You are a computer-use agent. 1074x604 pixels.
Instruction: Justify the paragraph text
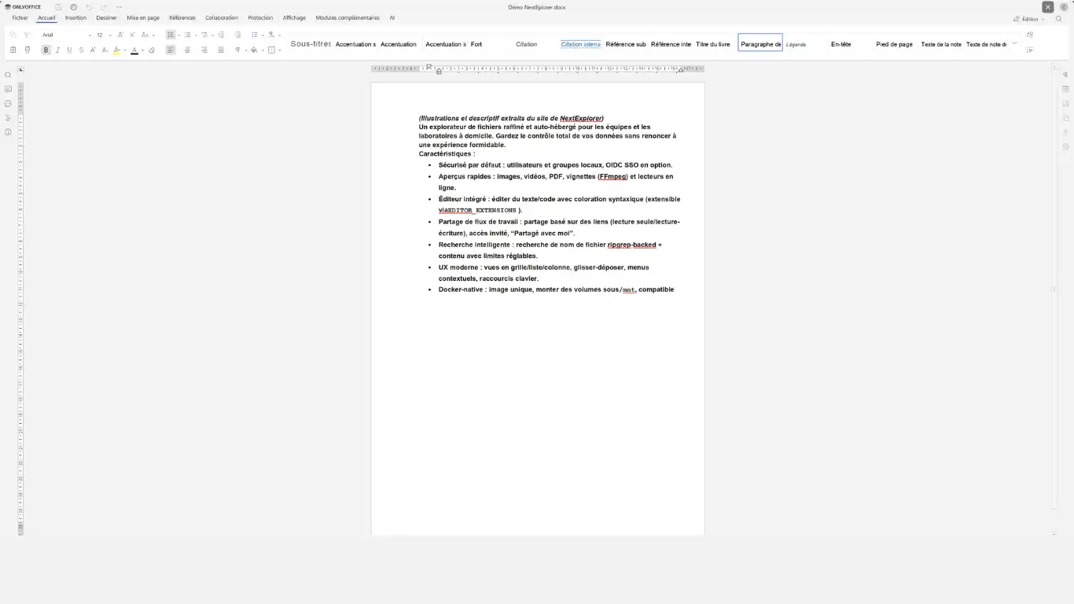221,50
